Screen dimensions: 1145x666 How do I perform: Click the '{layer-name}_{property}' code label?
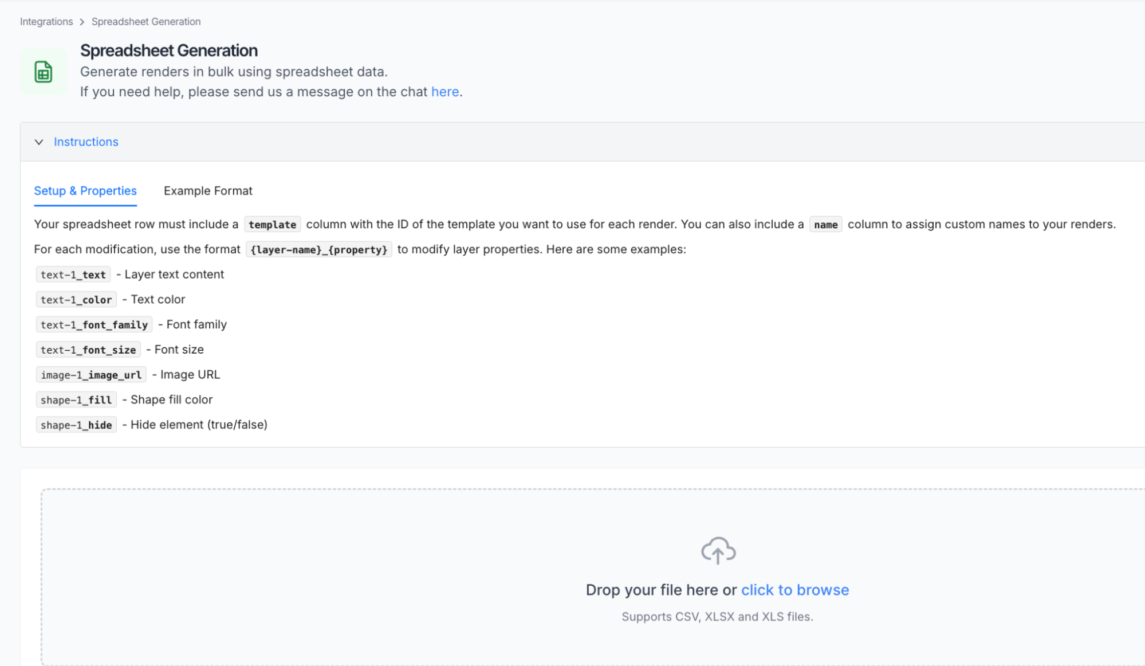pos(319,249)
